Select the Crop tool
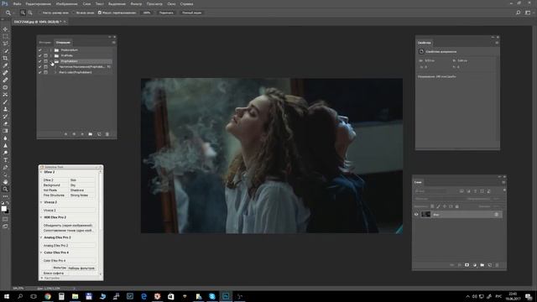This screenshot has width=537, height=302. click(5, 59)
